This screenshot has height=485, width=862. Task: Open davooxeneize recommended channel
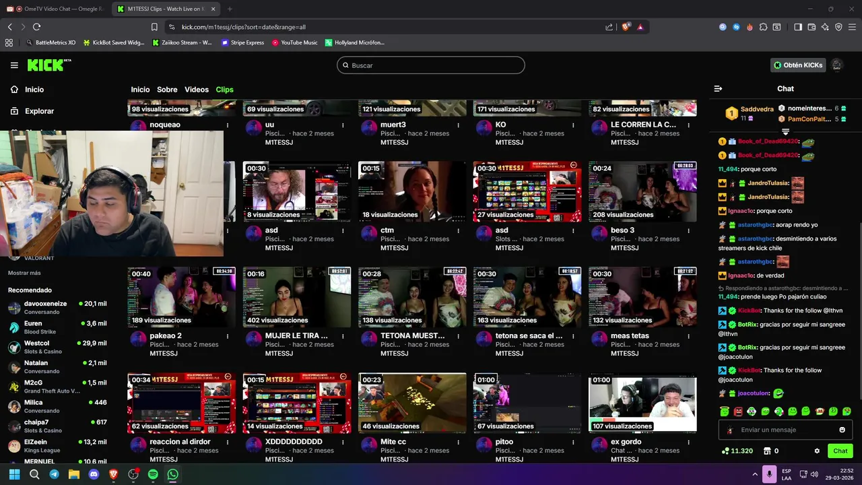click(57, 308)
